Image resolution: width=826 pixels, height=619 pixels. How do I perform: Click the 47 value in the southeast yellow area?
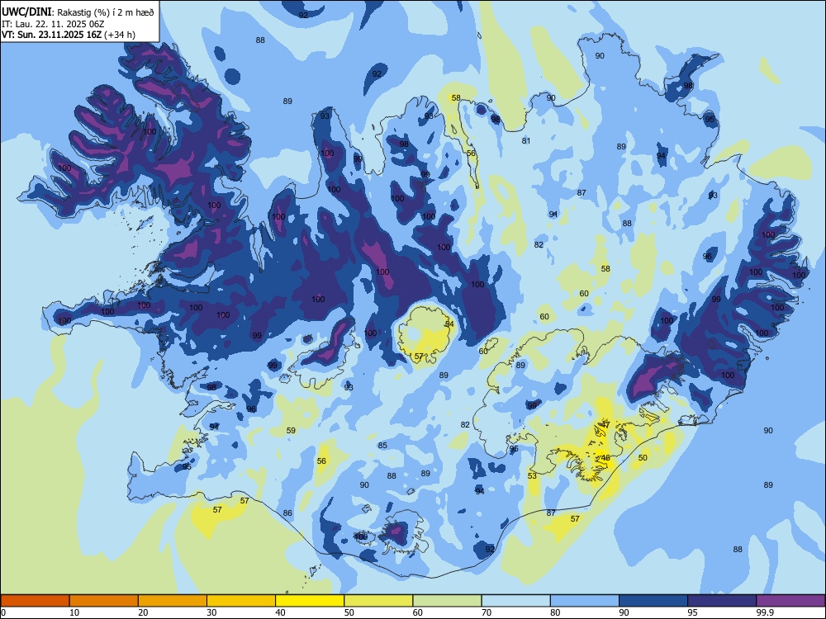pyautogui.click(x=605, y=425)
